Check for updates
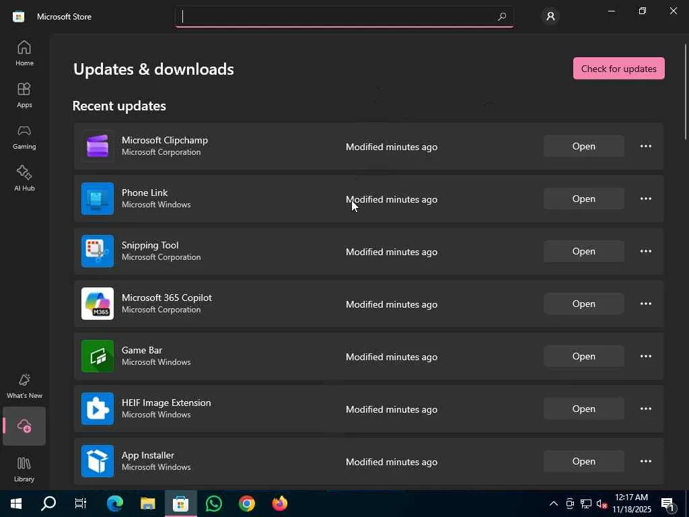The image size is (689, 517). [619, 69]
